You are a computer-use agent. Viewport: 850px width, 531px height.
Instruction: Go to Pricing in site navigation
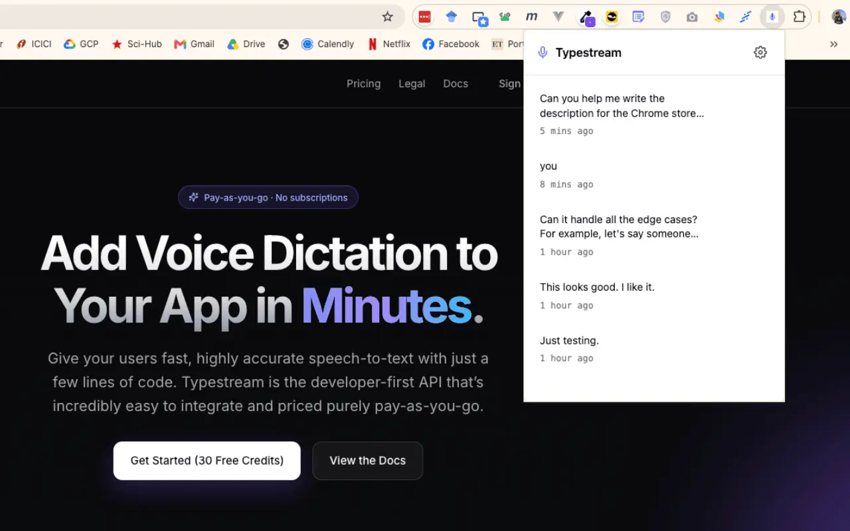coord(363,84)
